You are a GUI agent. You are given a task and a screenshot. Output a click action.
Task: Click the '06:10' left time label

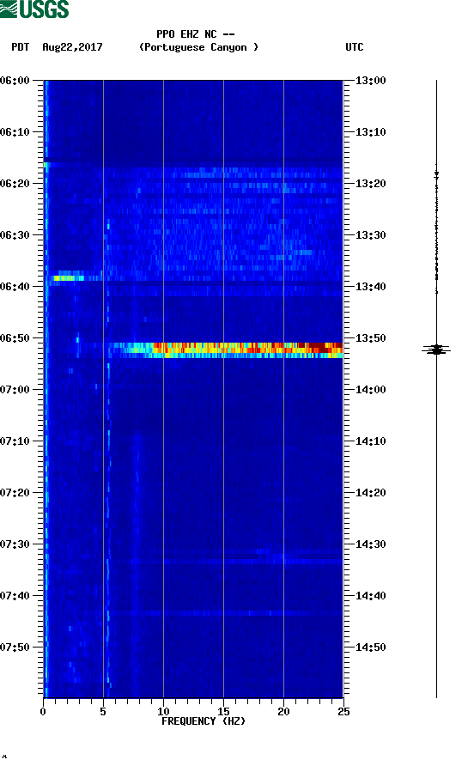(x=15, y=132)
